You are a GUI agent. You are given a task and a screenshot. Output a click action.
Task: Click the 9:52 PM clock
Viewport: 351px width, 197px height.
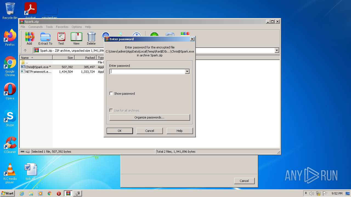pos(337,193)
